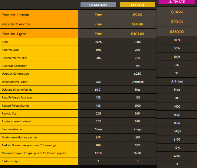Click the Golden $28.49 three-month price
This screenshot has height=168, width=197.
[138, 24]
